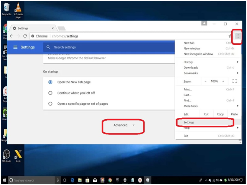Click Make Google Chrome the default browser

pos(77,58)
